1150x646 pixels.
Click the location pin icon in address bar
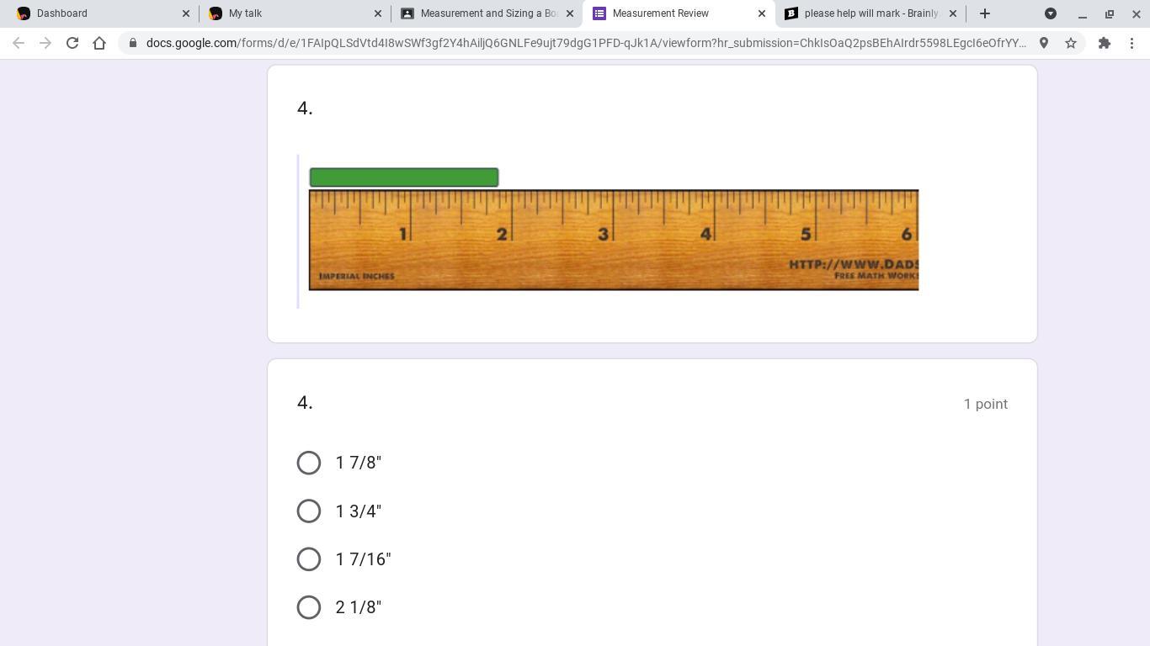pyautogui.click(x=1044, y=43)
